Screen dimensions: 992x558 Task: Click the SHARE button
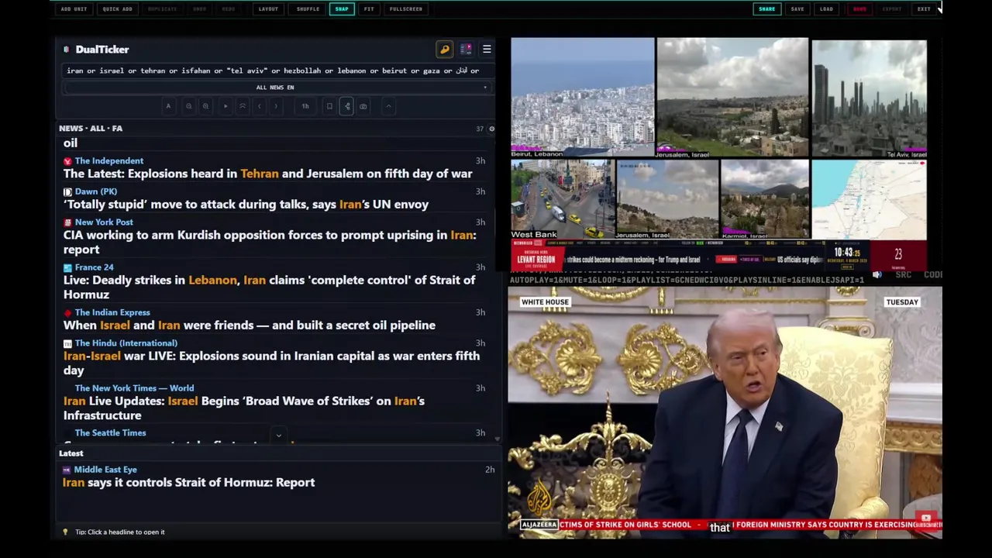pos(766,9)
